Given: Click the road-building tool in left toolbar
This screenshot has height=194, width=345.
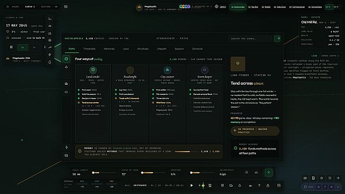Looking at the screenshot, I should [50, 19].
